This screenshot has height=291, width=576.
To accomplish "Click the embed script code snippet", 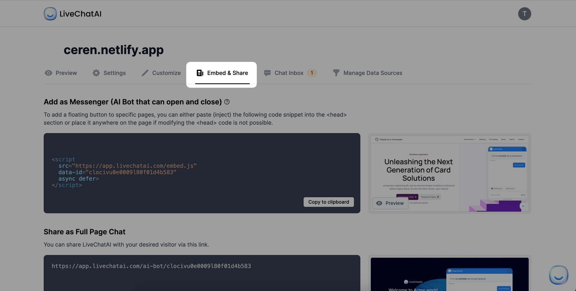I will [x=124, y=172].
